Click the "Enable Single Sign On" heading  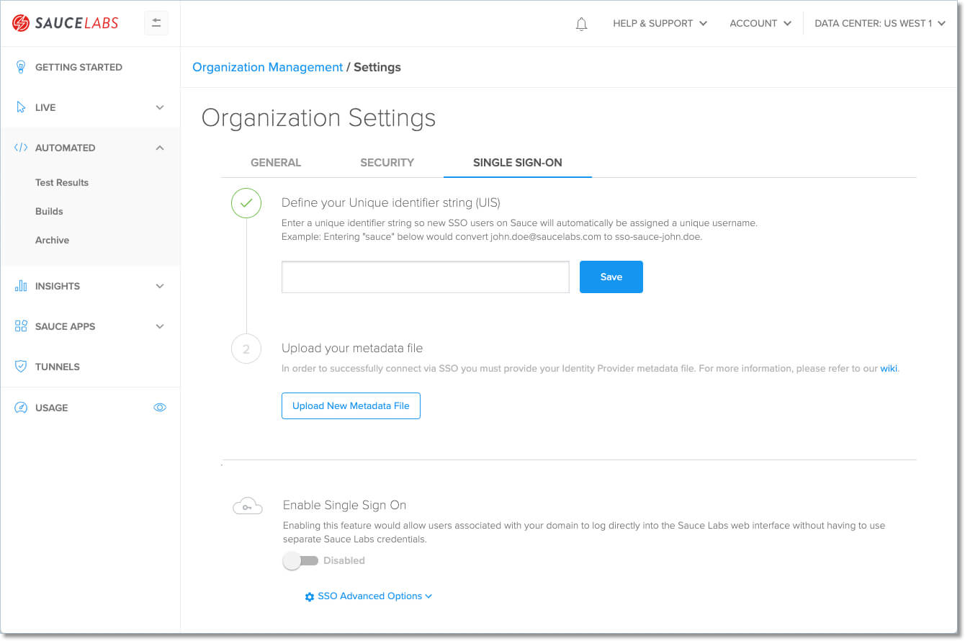[x=344, y=505]
